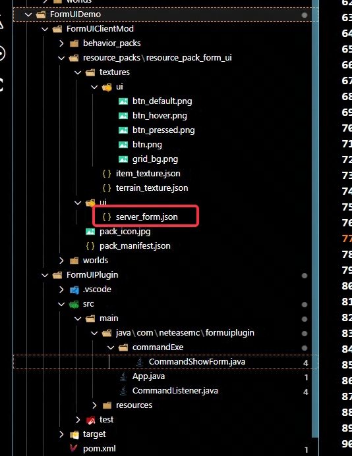Viewport: 352px width, 456px height.
Task: Collapse the commandExe folder
Action: click(111, 347)
